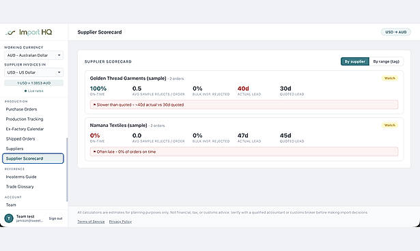Open the Working Currency AUD dropdown
Viewport: 420px width, 251px height.
pos(33,55)
